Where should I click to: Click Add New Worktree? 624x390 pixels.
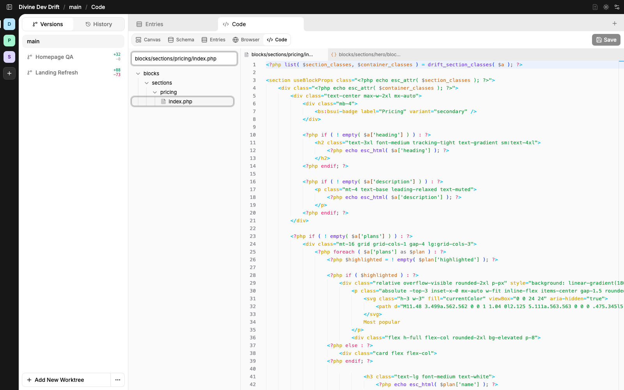point(66,380)
